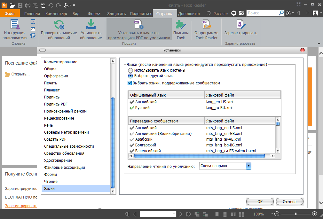Click the community languages horizontal scrollbar

coord(200,156)
